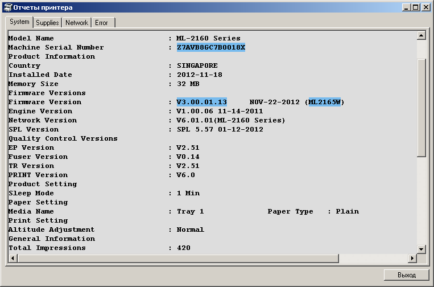Click the vertical scrollbar down arrow
This screenshot has height=287, width=434.
pyautogui.click(x=421, y=249)
